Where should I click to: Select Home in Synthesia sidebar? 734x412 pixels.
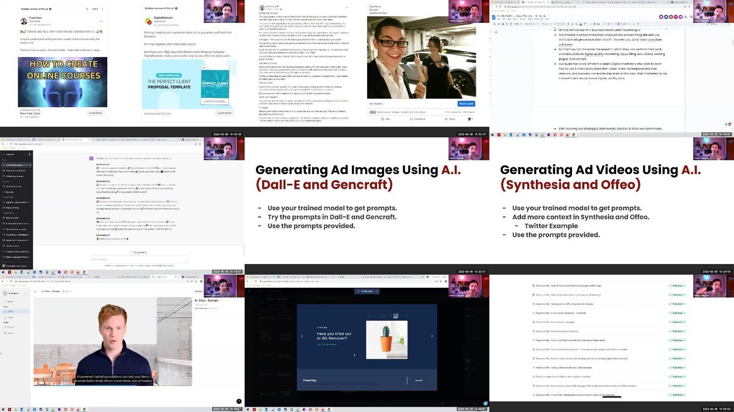click(x=9, y=302)
